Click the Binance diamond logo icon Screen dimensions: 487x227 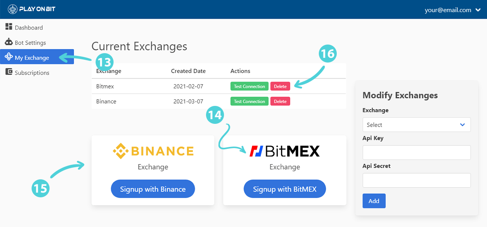coord(120,151)
